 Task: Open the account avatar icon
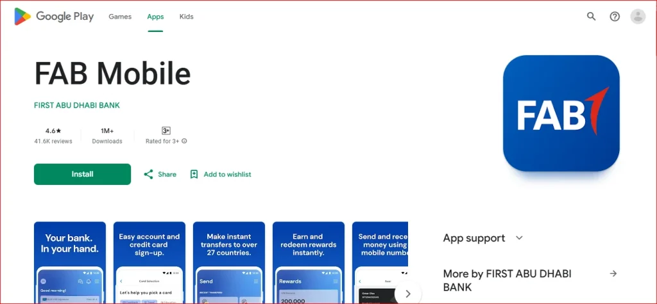[638, 17]
